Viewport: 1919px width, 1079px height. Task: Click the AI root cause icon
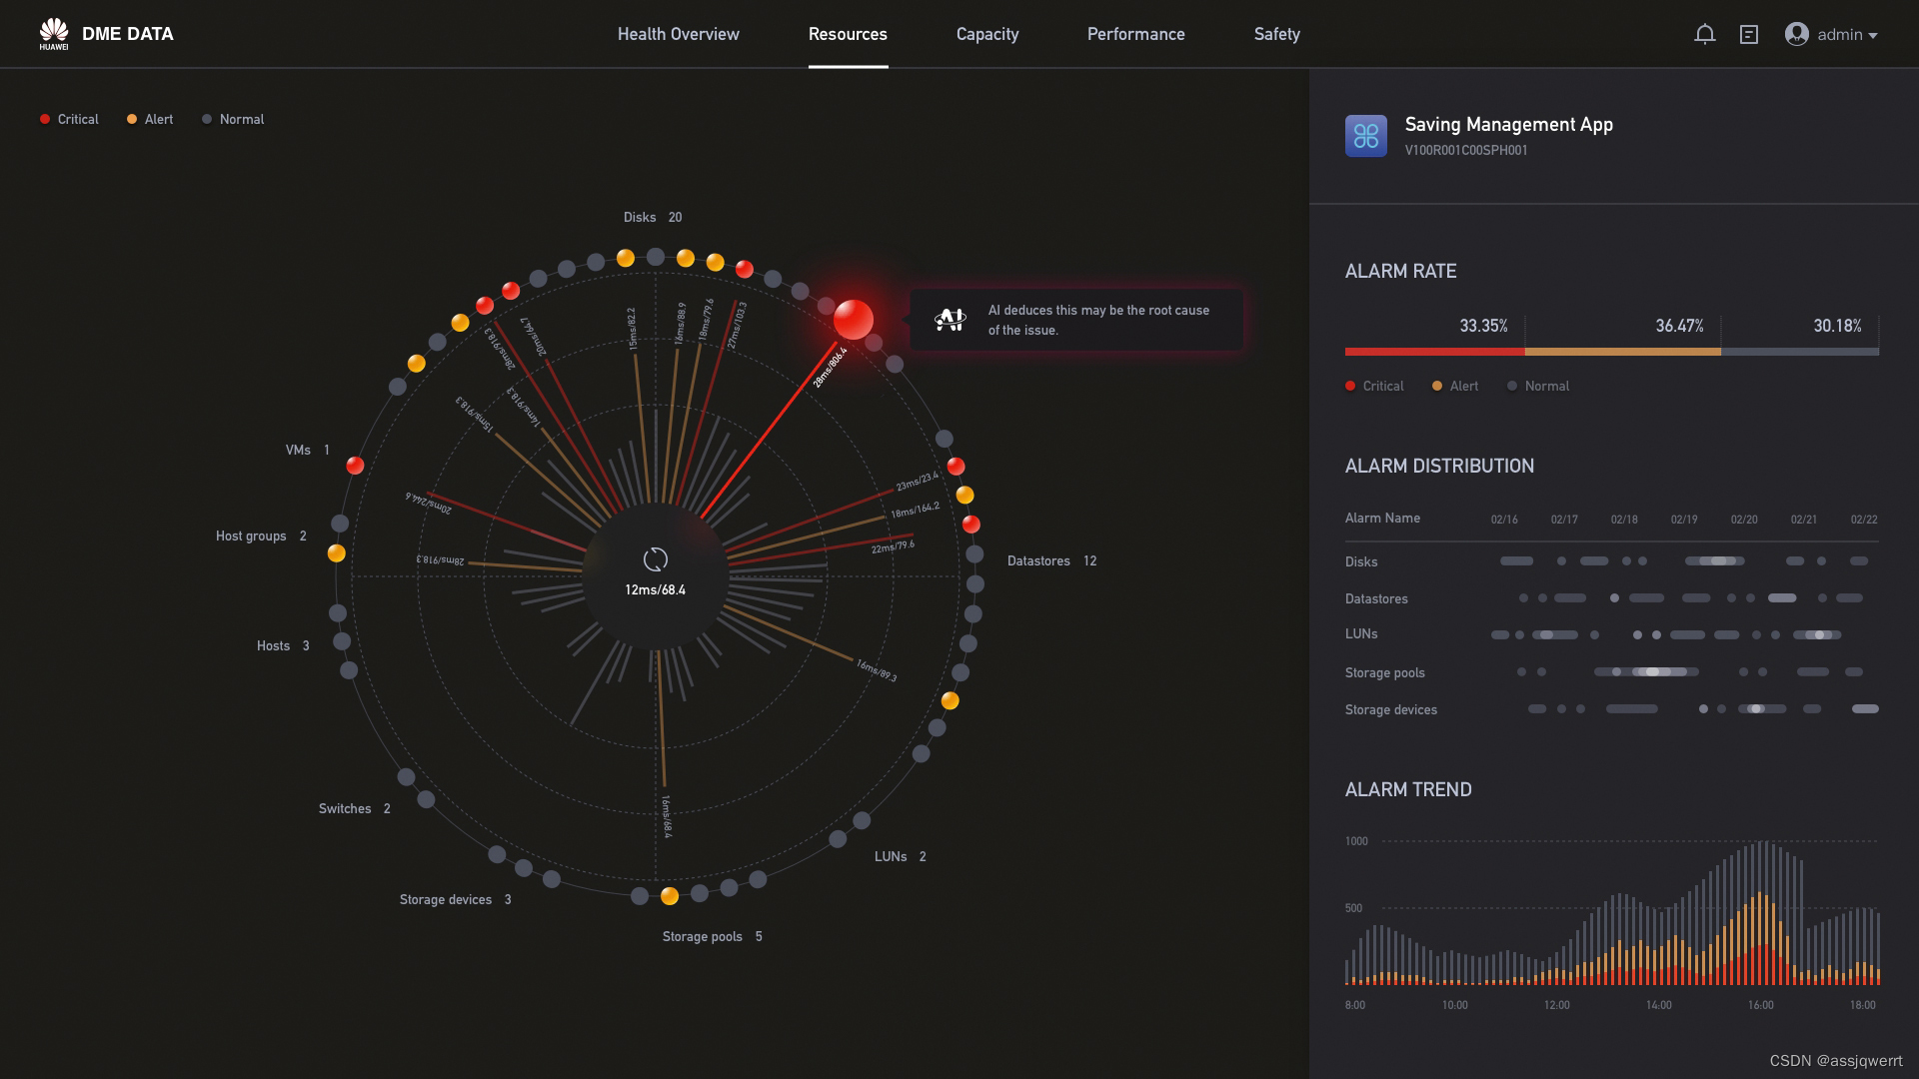tap(950, 320)
